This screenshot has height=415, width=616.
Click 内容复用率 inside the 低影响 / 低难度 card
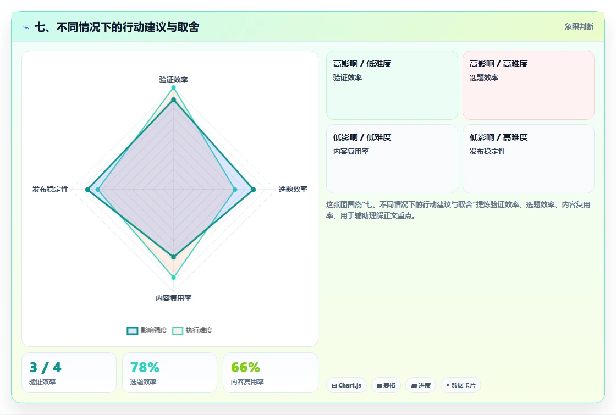tap(351, 152)
